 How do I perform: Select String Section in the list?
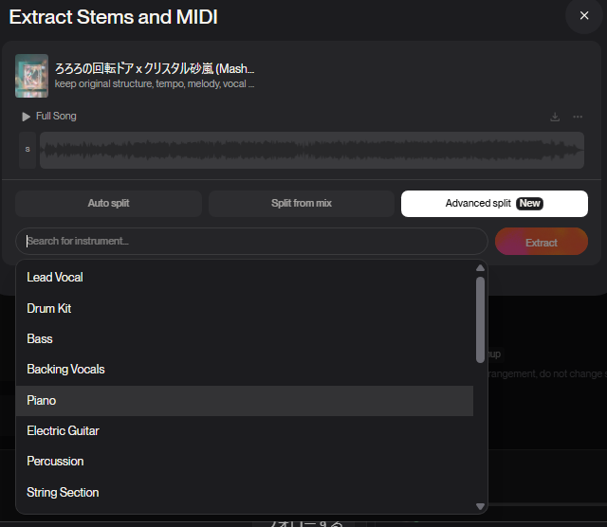pos(245,492)
